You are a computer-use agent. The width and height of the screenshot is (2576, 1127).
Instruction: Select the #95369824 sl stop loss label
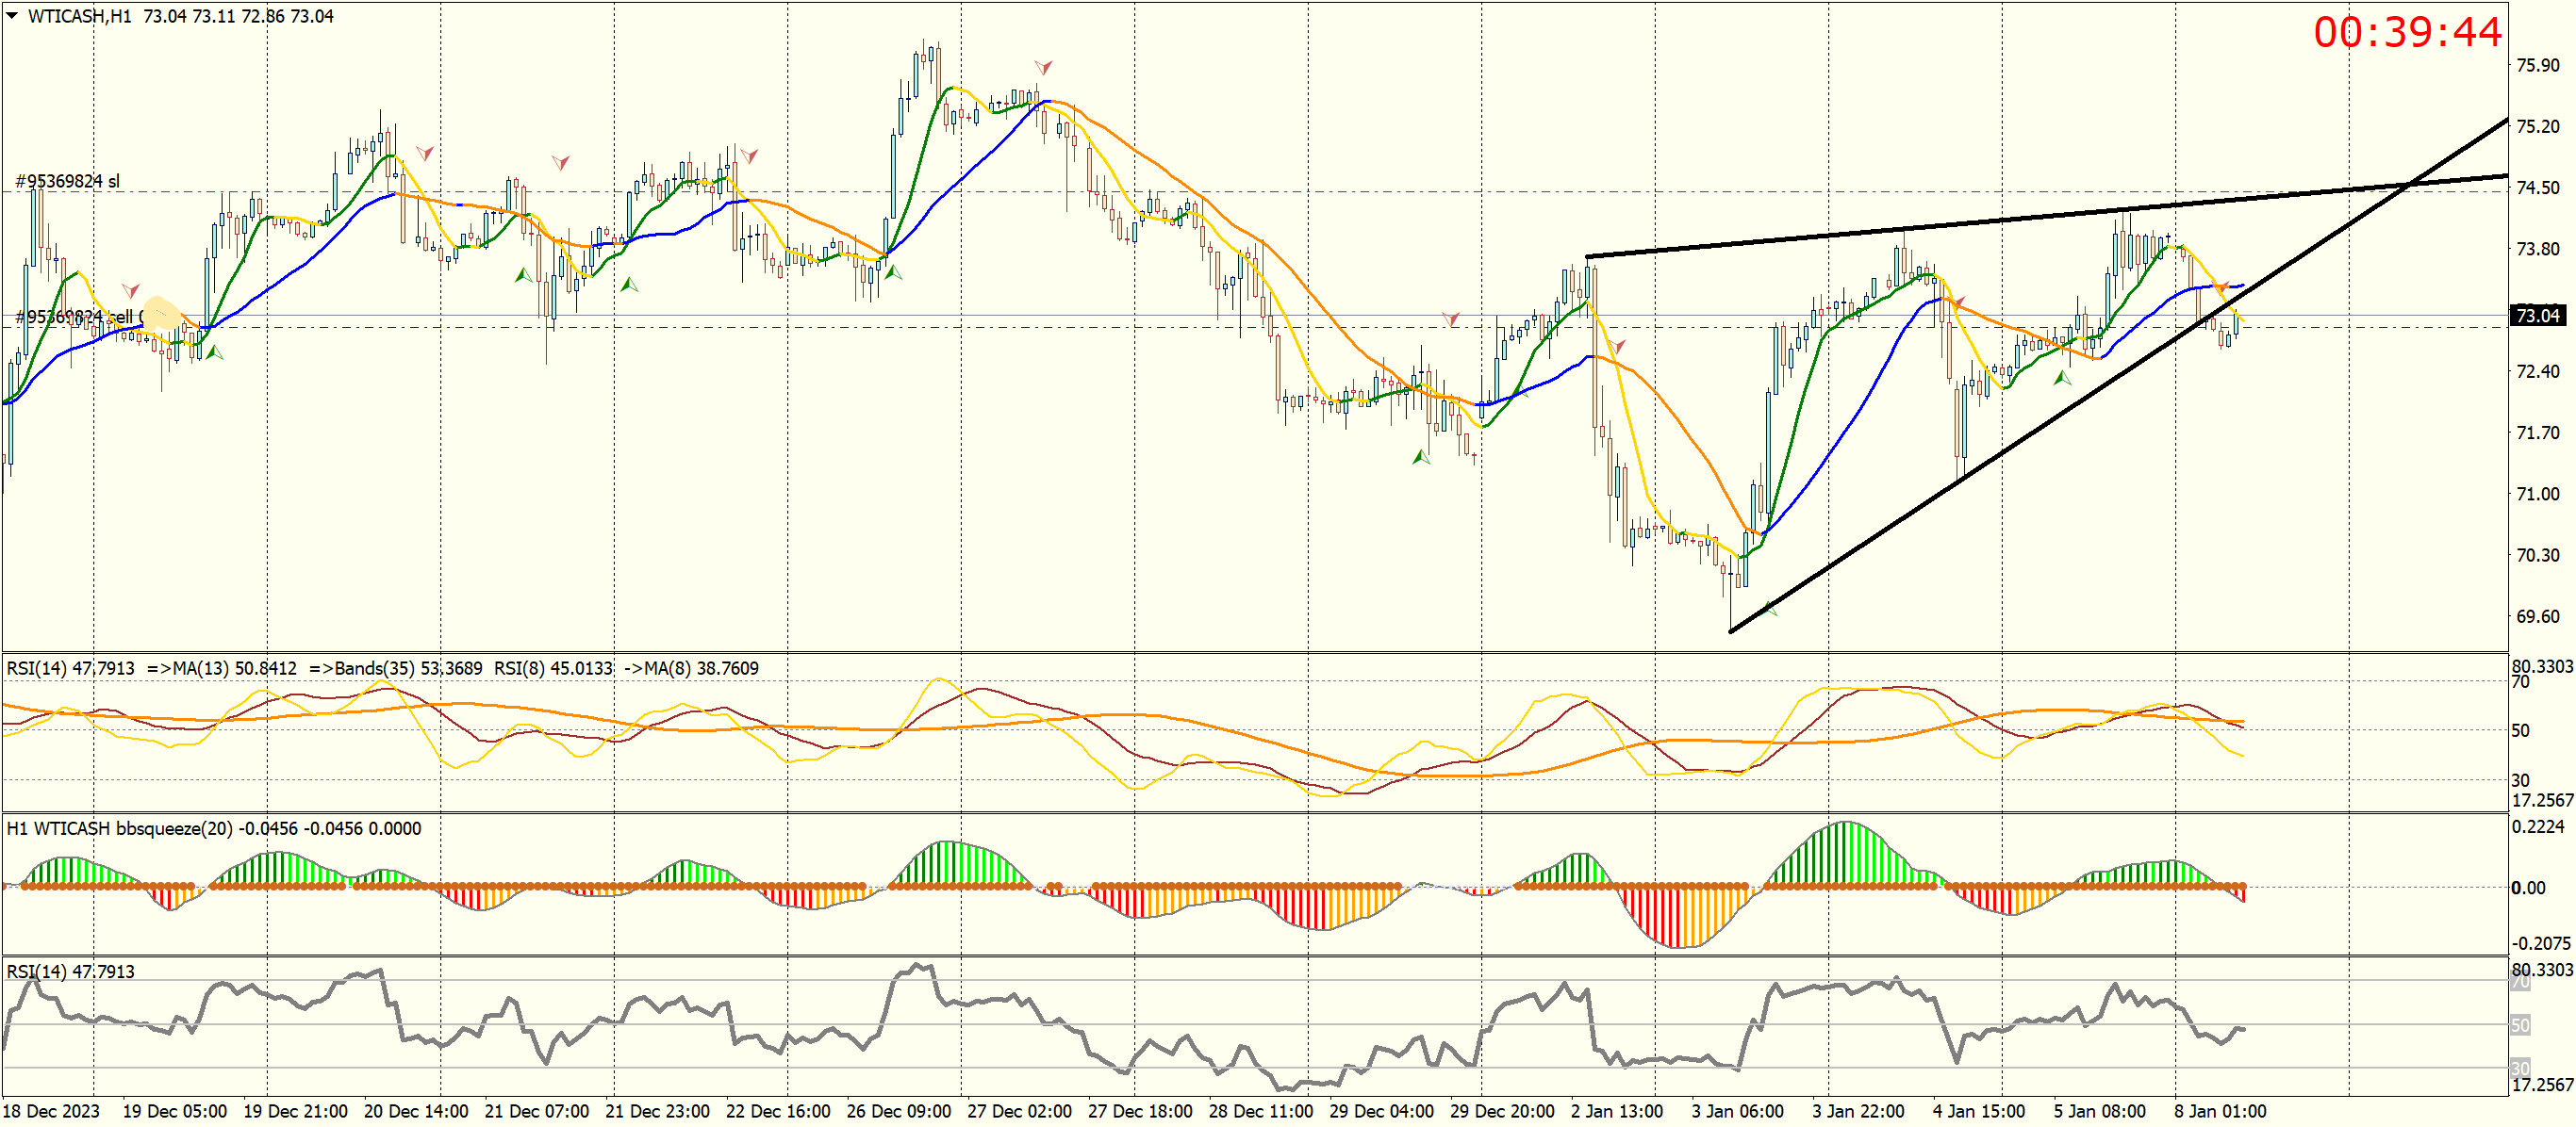67,181
